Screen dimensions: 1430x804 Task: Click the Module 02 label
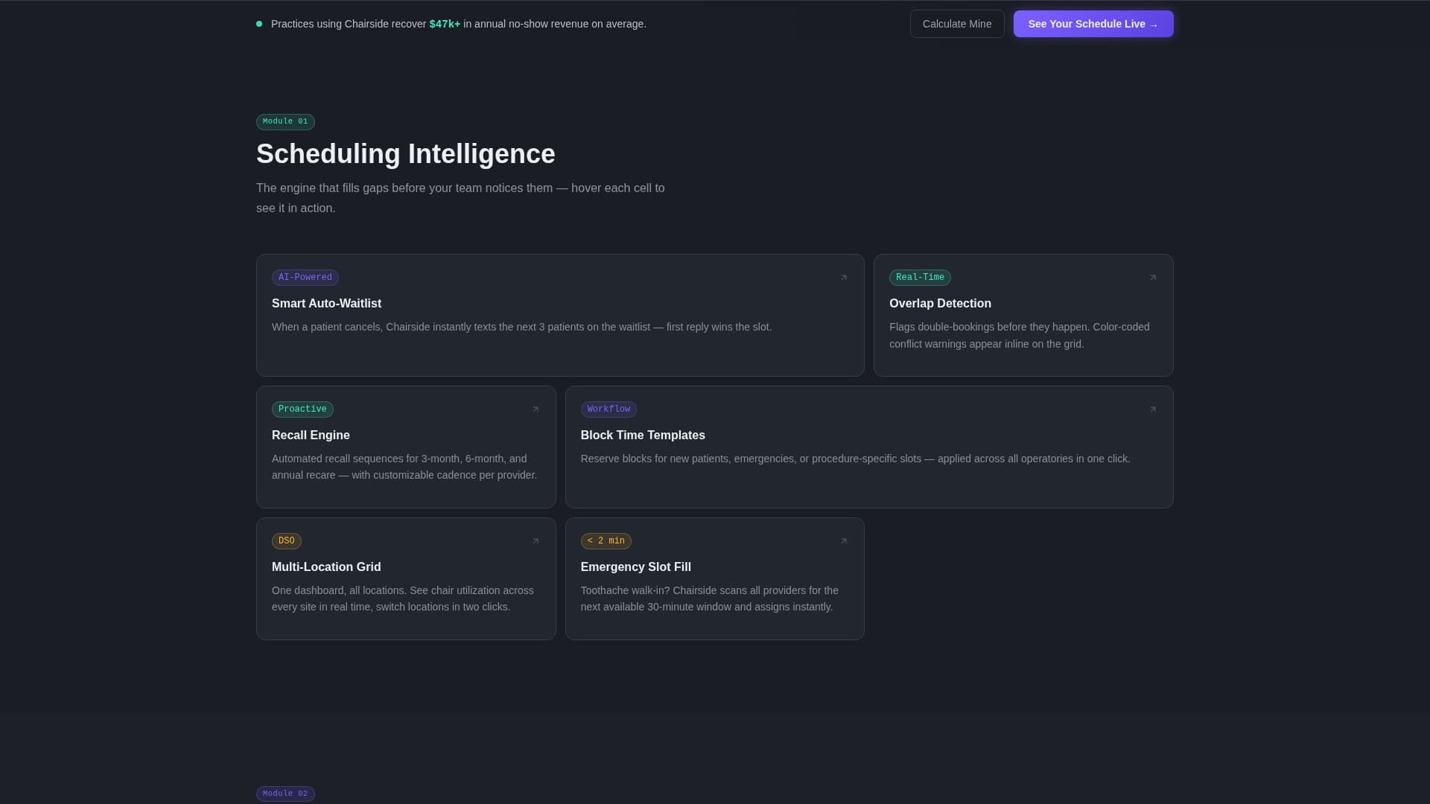[x=285, y=794]
